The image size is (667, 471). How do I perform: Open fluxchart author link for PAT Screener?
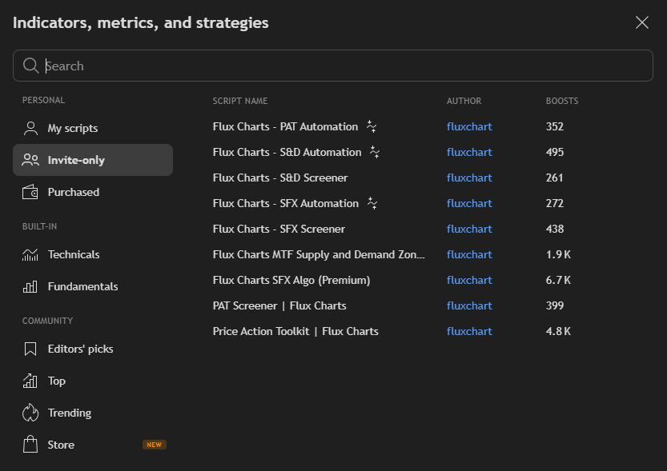click(x=469, y=305)
